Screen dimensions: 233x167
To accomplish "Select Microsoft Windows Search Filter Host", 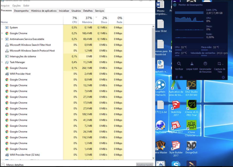I will 62,45.
